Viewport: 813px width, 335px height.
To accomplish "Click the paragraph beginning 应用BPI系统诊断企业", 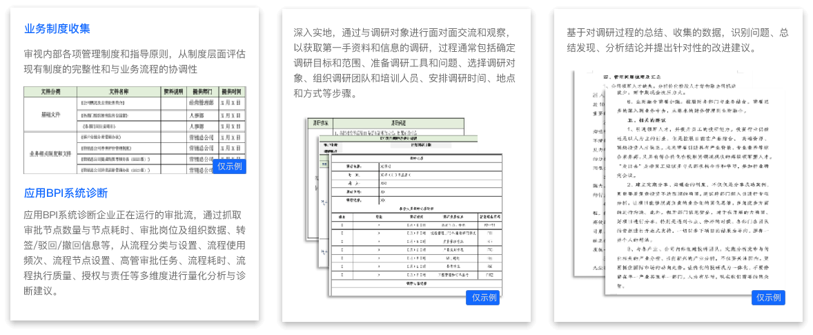I will pyautogui.click(x=135, y=253).
